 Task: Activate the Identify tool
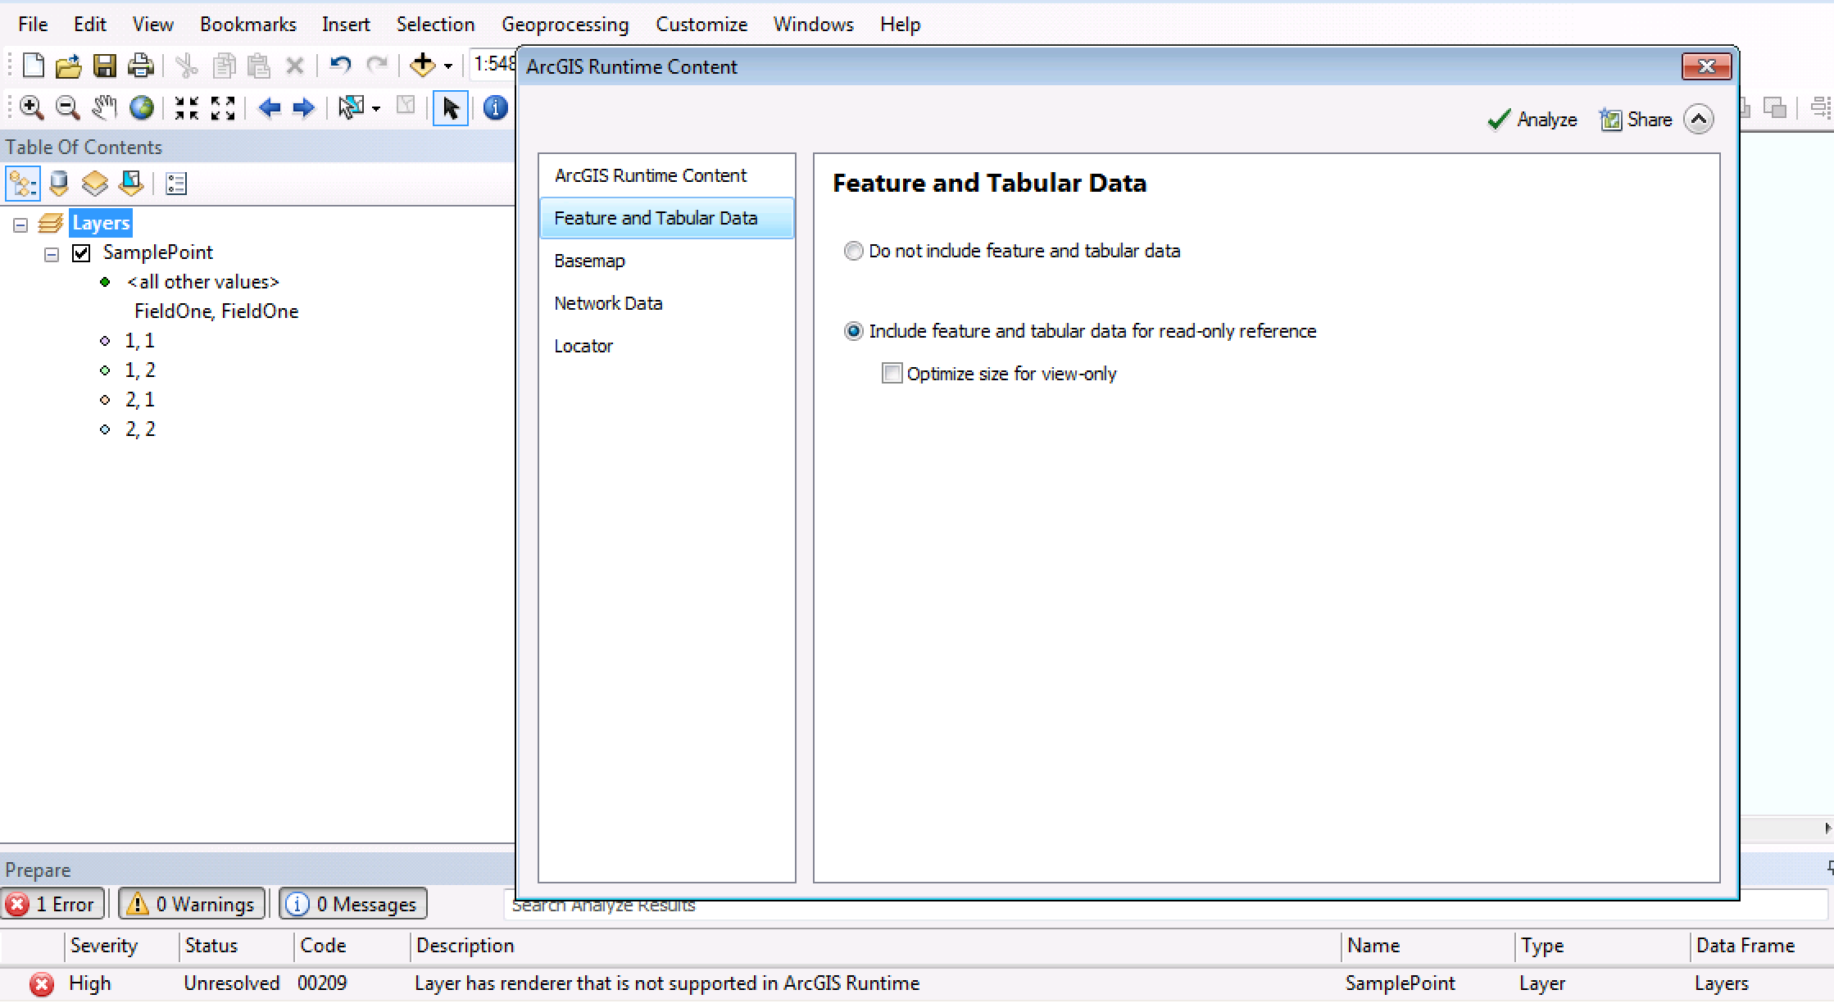point(495,107)
